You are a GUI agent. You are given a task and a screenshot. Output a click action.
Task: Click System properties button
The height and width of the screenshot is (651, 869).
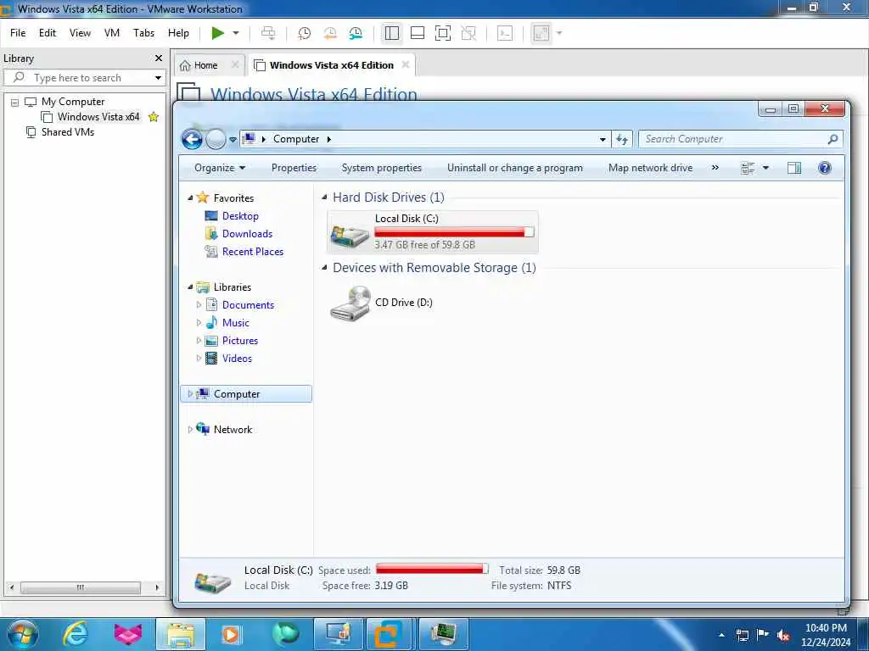tap(381, 168)
